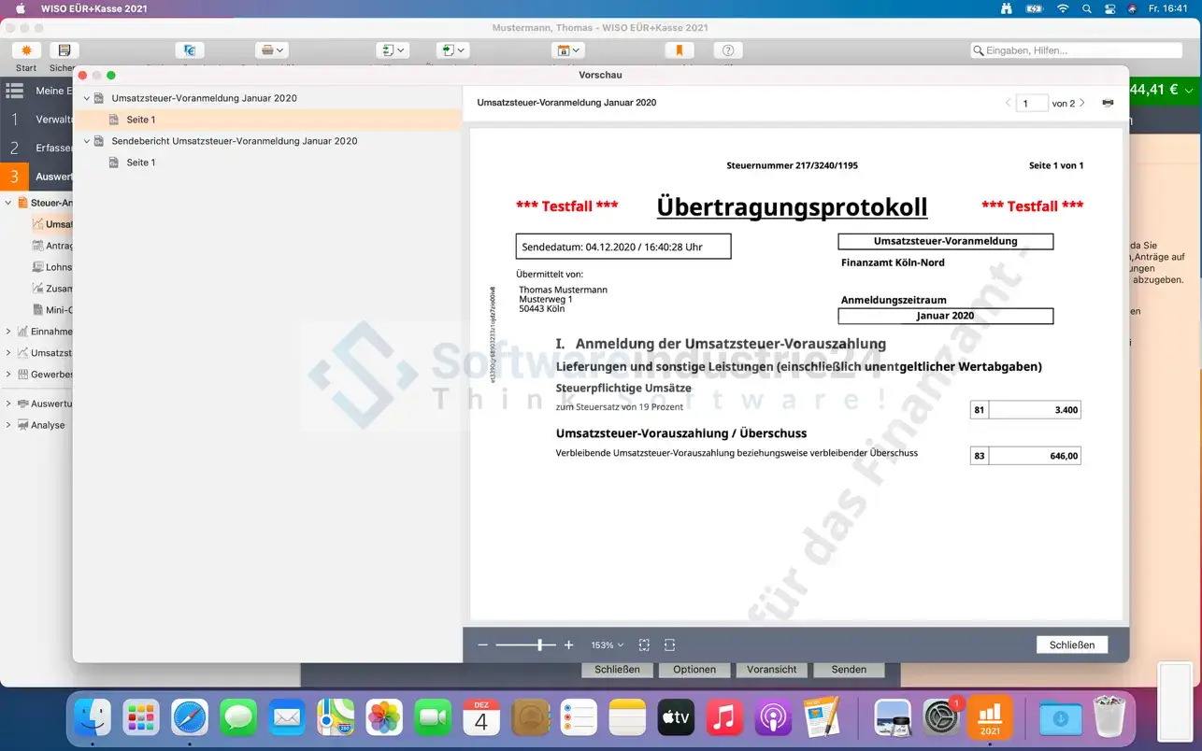
Task: Click the orange bookmark toolbar icon
Action: point(680,50)
